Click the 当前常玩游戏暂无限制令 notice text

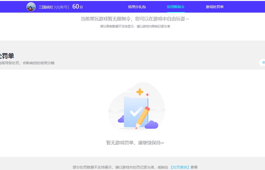tap(135, 19)
